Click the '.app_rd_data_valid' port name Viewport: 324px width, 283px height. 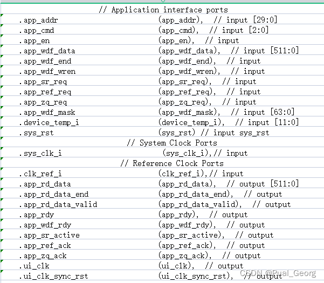pyautogui.click(x=58, y=204)
